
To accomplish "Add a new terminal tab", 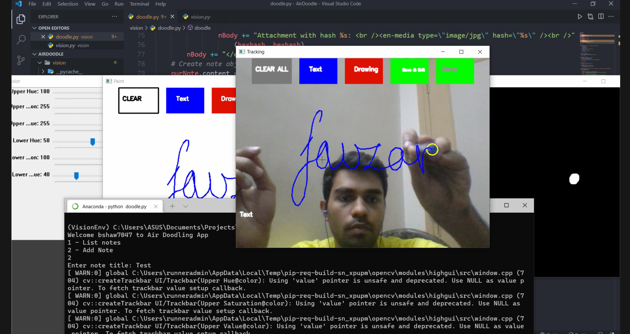I will 172,206.
